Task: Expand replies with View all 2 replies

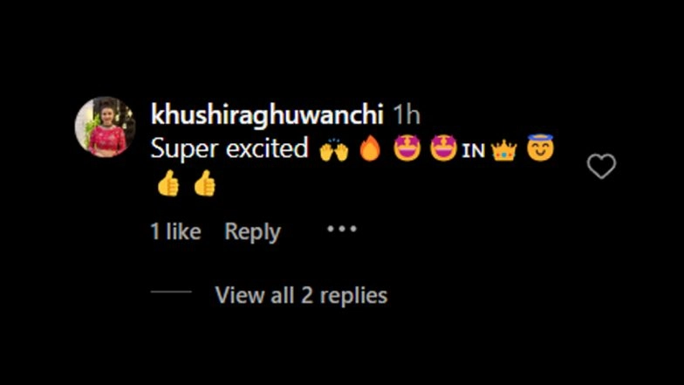Action: pyautogui.click(x=301, y=295)
